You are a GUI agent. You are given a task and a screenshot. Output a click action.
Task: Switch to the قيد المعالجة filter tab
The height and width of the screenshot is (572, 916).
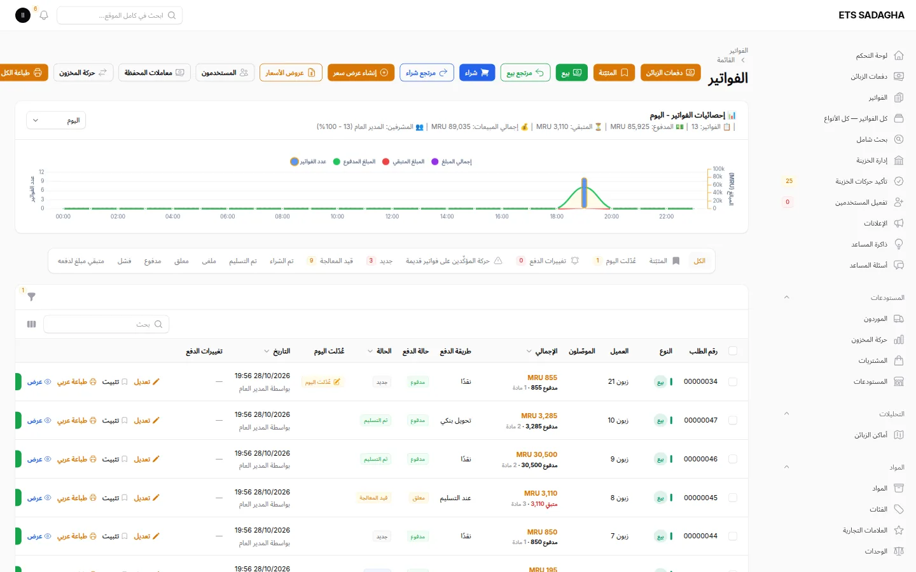tap(330, 261)
